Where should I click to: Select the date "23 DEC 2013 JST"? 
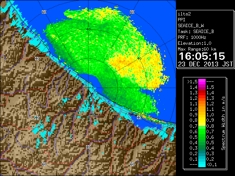tap(206, 64)
